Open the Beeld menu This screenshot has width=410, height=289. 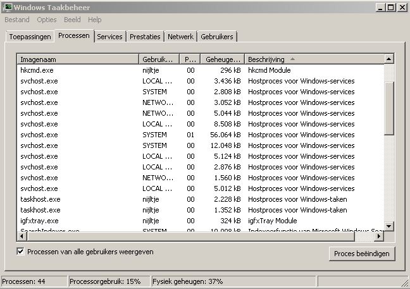72,20
